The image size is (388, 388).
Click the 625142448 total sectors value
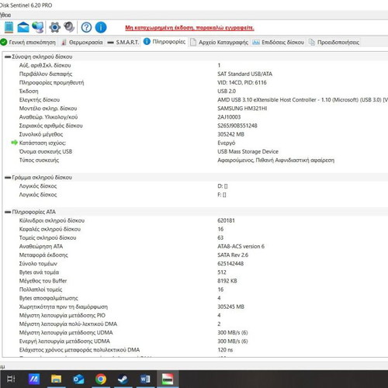(x=230, y=264)
